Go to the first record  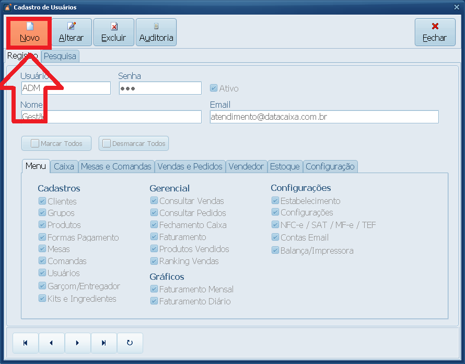pyautogui.click(x=26, y=343)
